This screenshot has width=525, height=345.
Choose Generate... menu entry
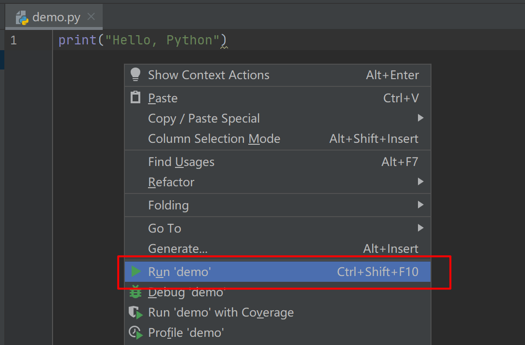click(177, 249)
